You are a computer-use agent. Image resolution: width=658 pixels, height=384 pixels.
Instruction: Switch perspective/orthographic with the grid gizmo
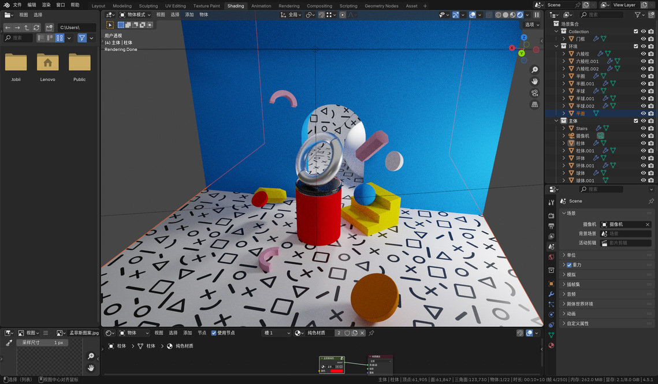coord(535,105)
